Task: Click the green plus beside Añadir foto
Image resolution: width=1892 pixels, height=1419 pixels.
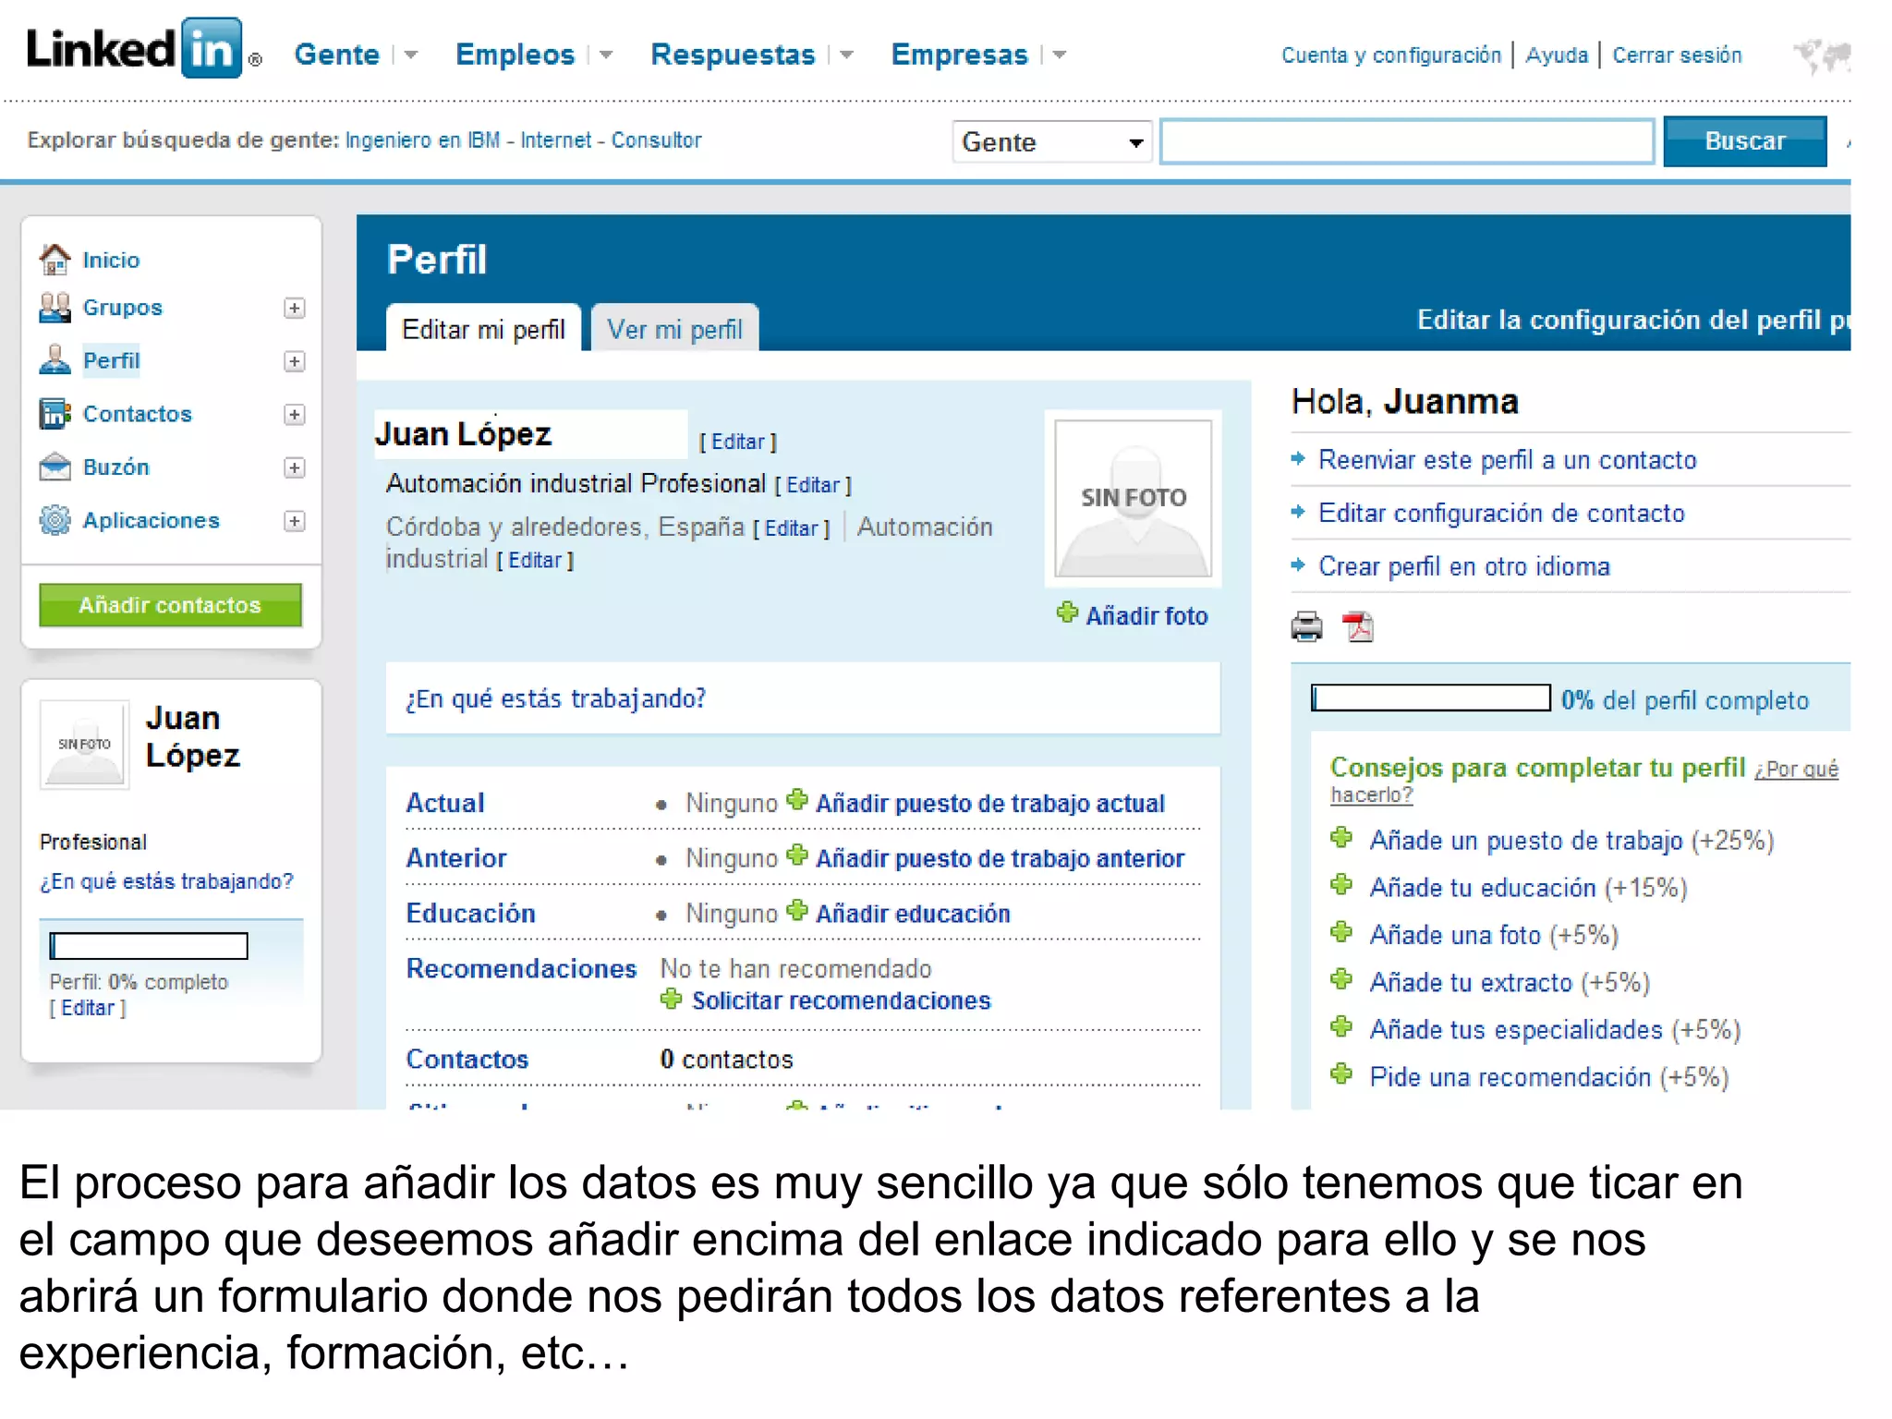Action: [1067, 613]
